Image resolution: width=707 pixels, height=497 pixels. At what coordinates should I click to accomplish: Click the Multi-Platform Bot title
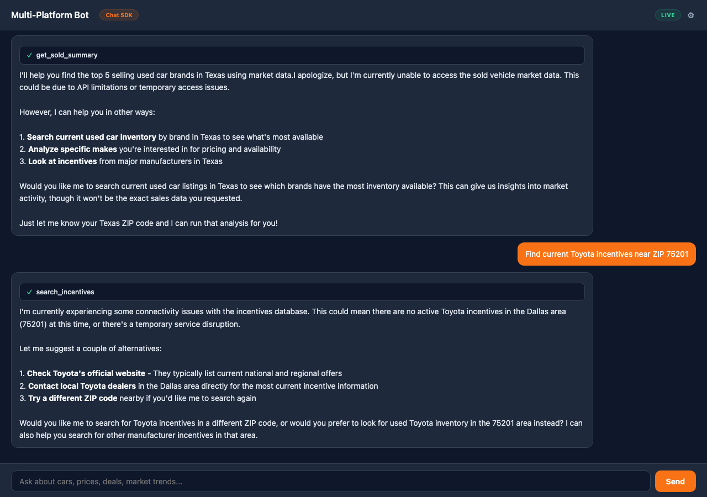click(50, 15)
